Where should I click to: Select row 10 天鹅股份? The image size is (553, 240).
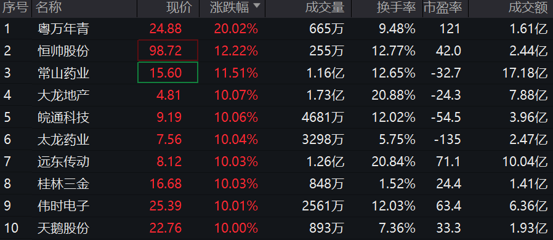point(276,228)
